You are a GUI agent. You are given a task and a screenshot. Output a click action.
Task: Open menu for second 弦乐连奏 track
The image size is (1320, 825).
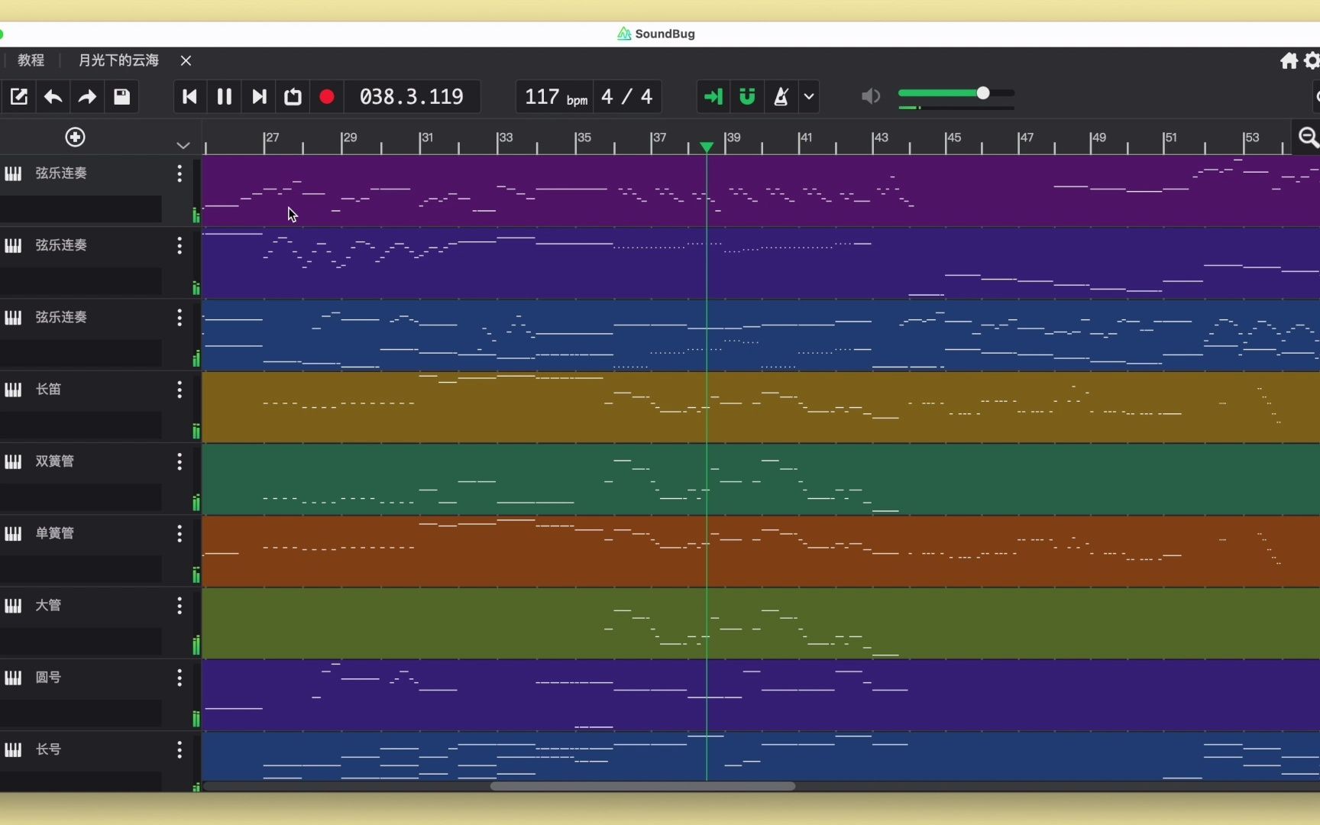[x=180, y=245]
